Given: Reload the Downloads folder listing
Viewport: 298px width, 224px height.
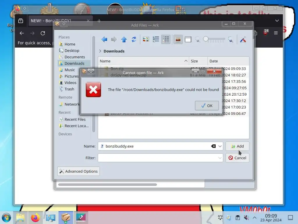Looking at the screenshot, I should (134, 39).
